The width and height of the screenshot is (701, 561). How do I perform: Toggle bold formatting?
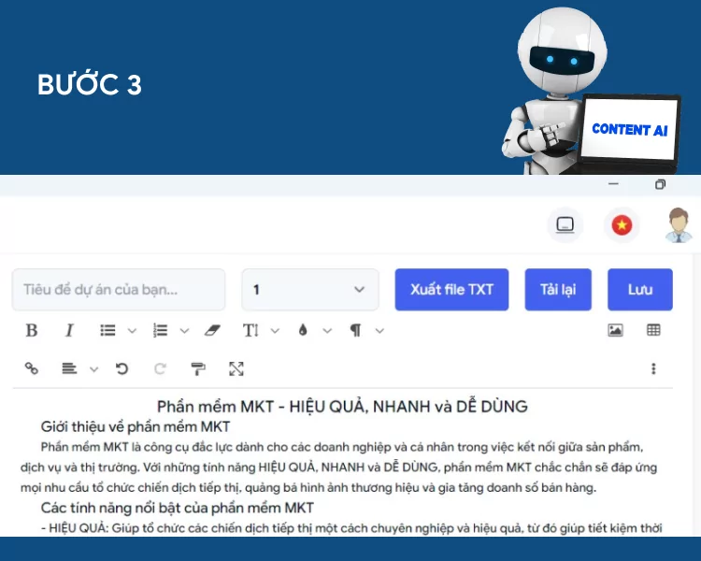31,331
